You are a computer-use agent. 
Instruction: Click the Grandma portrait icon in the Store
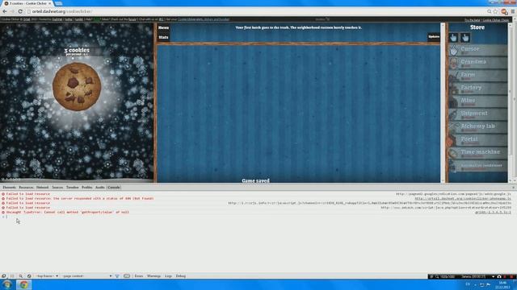click(454, 63)
